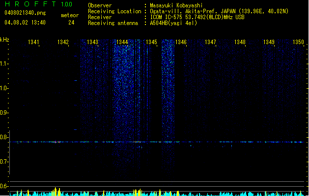Viewport: 309px width, 196px height.
Task: Click the HROFFT 1.0.0 title text
Action: point(38,4)
